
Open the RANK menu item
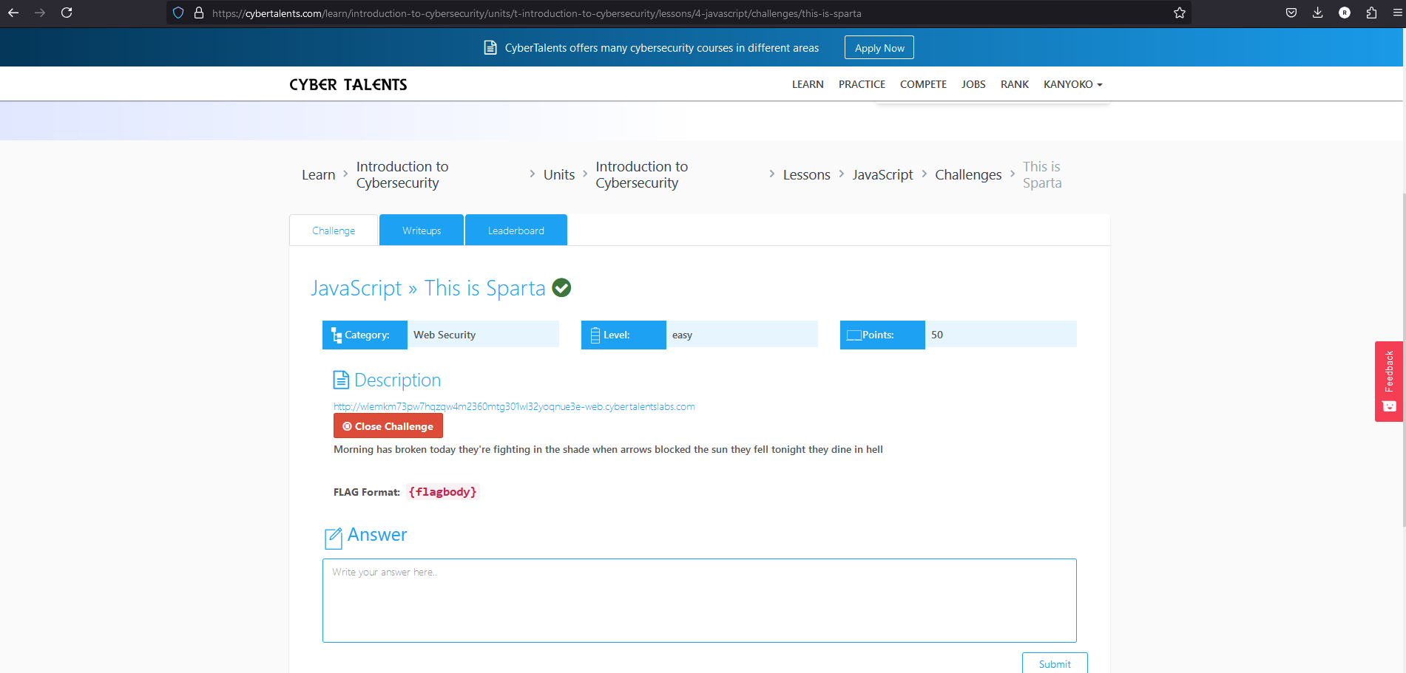coord(1015,84)
